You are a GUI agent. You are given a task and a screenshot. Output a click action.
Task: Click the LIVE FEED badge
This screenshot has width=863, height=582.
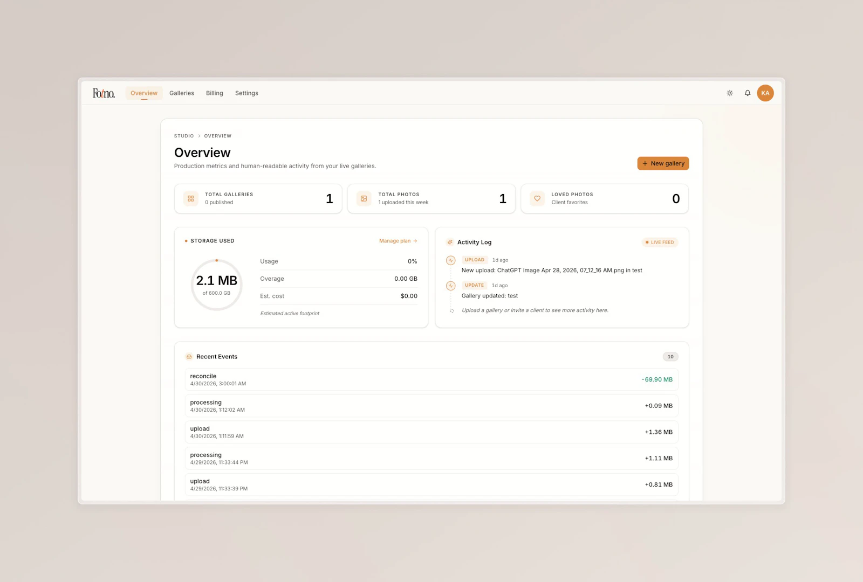tap(660, 242)
